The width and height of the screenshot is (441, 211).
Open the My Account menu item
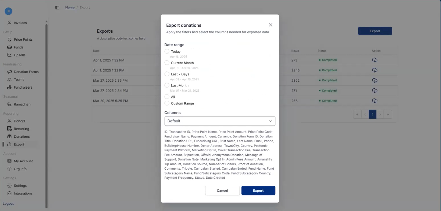tap(23, 161)
